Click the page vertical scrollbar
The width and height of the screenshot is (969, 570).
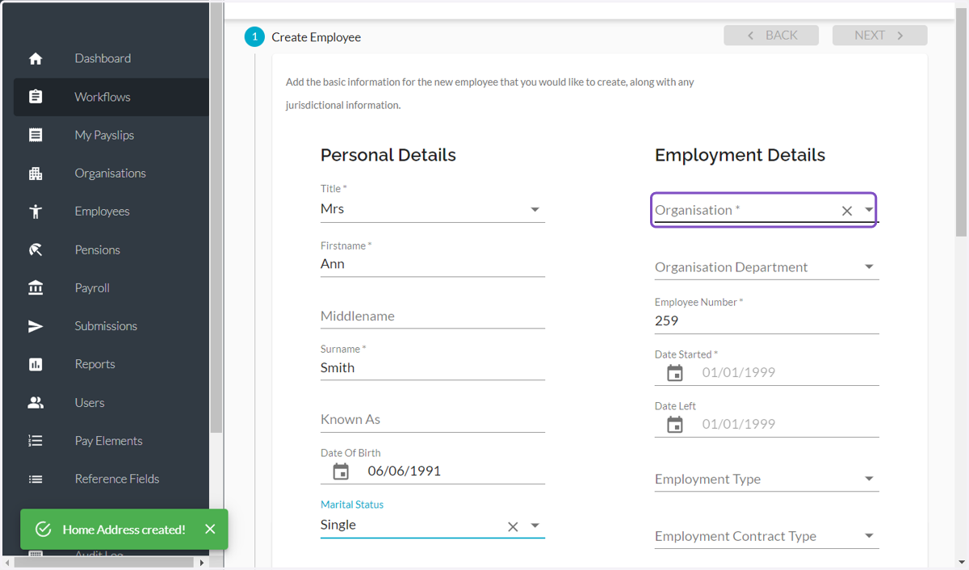click(x=962, y=121)
